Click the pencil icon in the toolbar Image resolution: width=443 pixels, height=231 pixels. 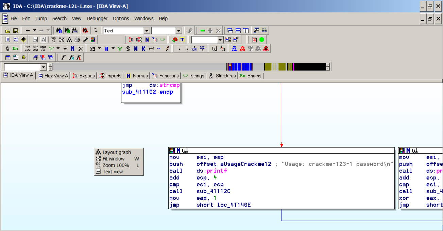point(167,49)
